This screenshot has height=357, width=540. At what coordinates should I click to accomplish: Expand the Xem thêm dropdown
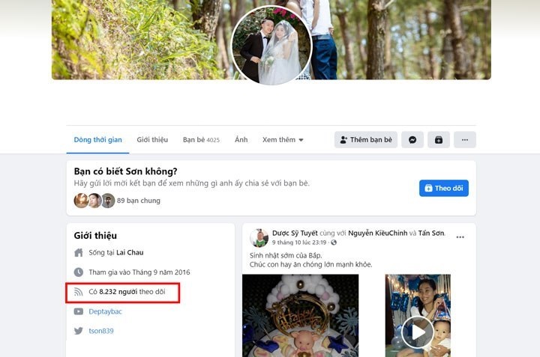(x=283, y=140)
